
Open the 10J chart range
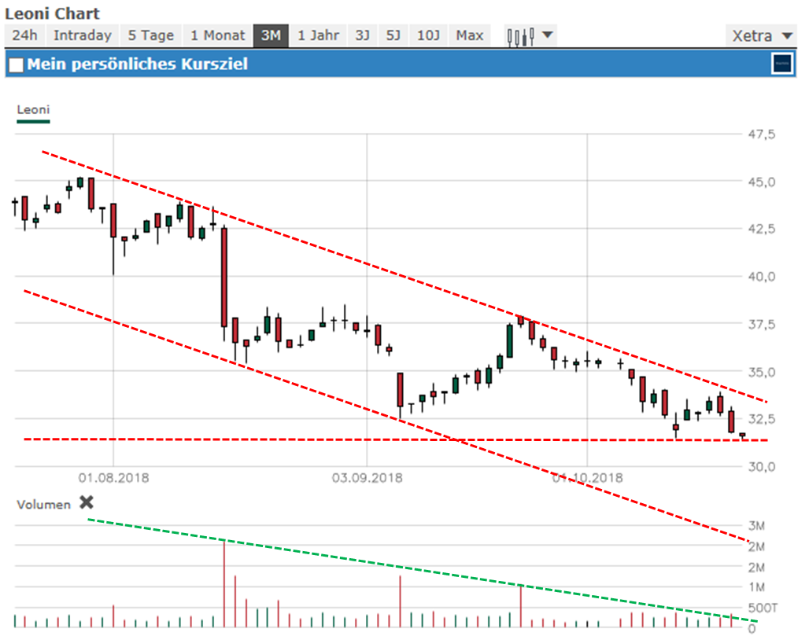429,35
